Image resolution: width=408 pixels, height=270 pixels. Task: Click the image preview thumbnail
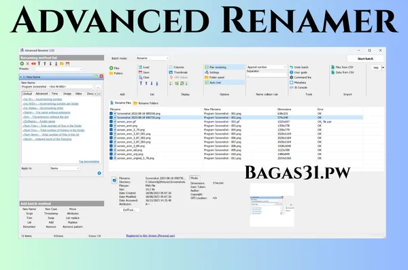(x=272, y=205)
